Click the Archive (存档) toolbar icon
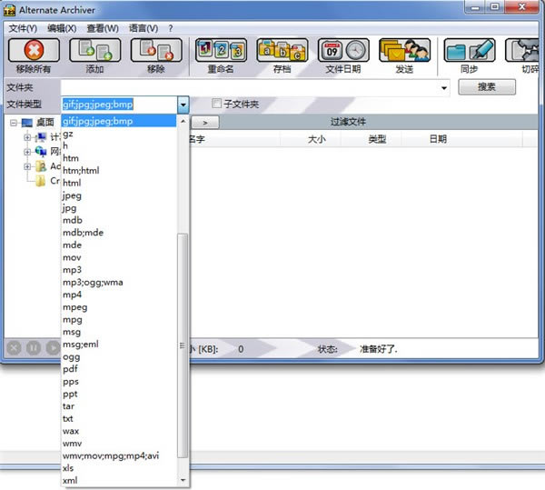The width and height of the screenshot is (545, 490). [281, 51]
